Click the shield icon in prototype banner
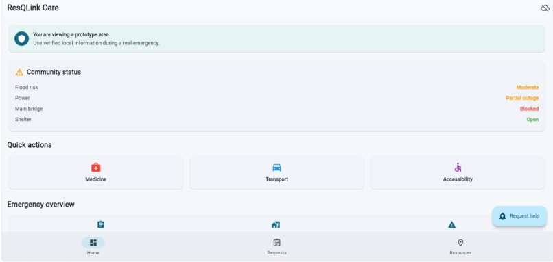Image resolution: width=553 pixels, height=262 pixels. [21, 39]
